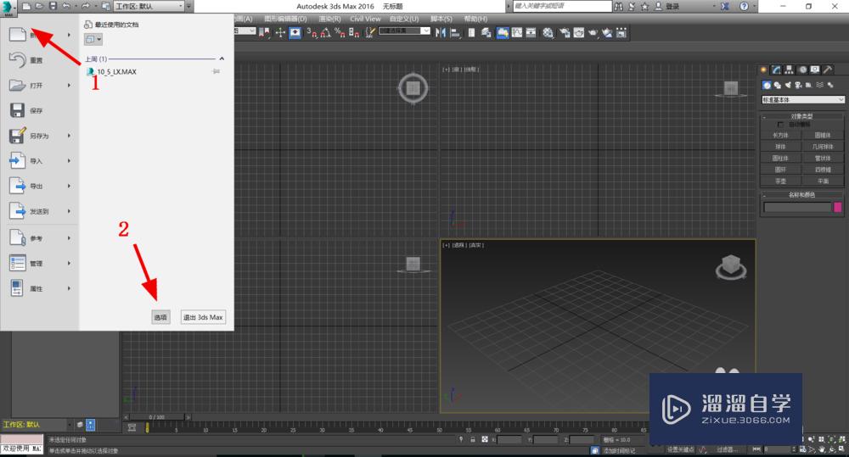Collapse the Last Week recent documents group
This screenshot has height=457, width=849.
point(222,59)
